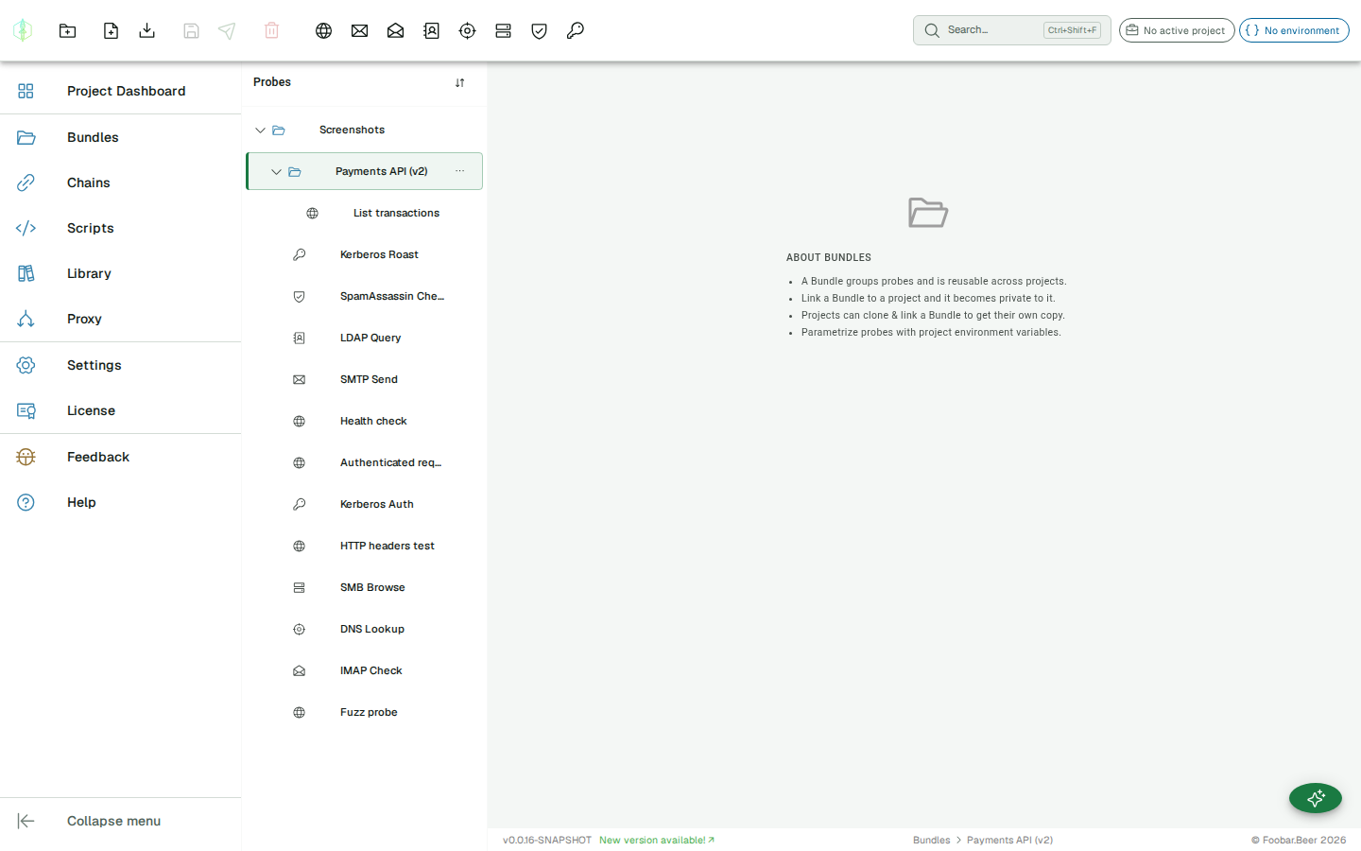This screenshot has width=1361, height=851.
Task: Click Bundles in the breadcrumb
Action: click(x=932, y=840)
